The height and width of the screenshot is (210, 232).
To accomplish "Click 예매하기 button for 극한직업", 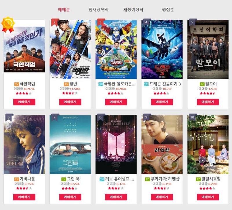I will tap(24, 102).
